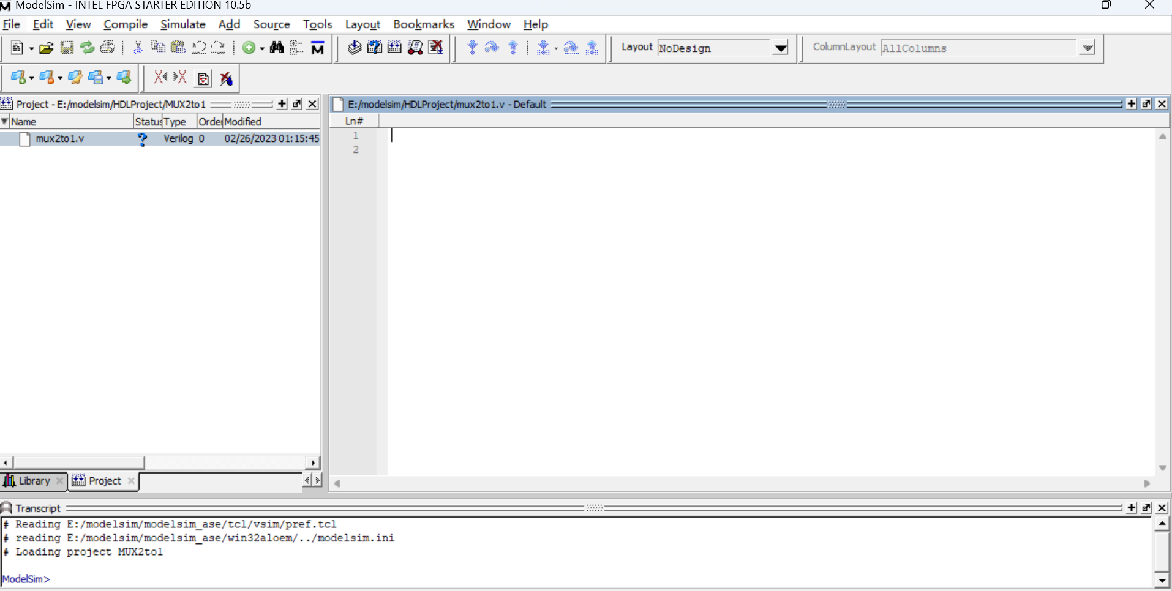Click the Go To Bookmark green-arrow icon

pyautogui.click(x=124, y=78)
